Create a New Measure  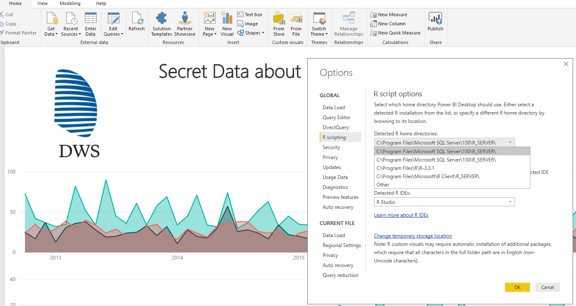pyautogui.click(x=389, y=15)
